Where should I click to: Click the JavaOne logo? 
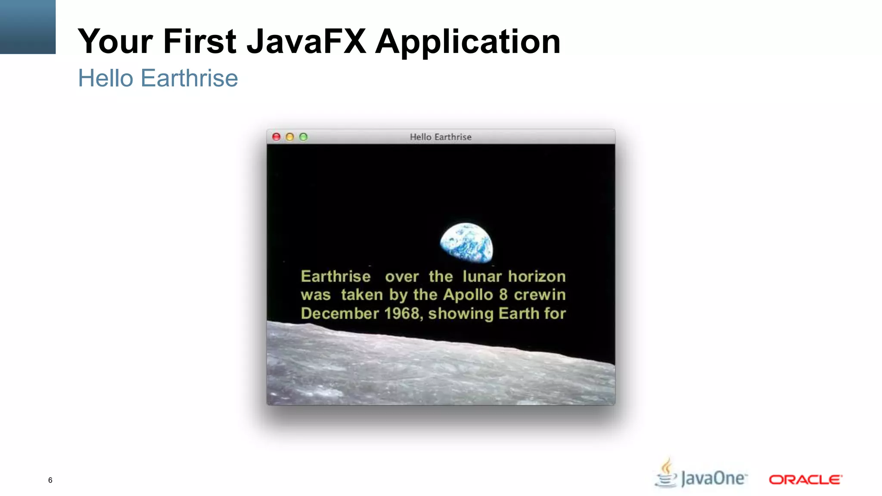point(701,474)
